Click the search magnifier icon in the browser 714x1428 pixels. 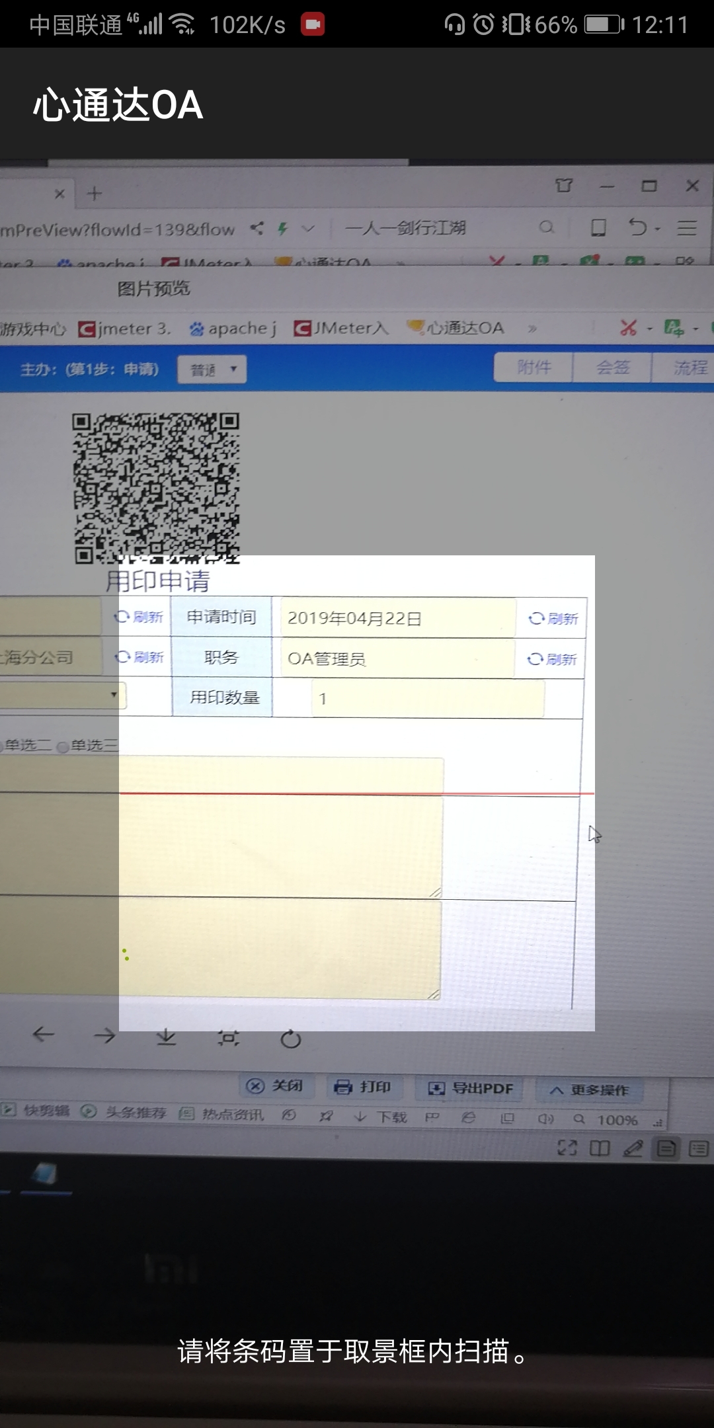point(546,227)
